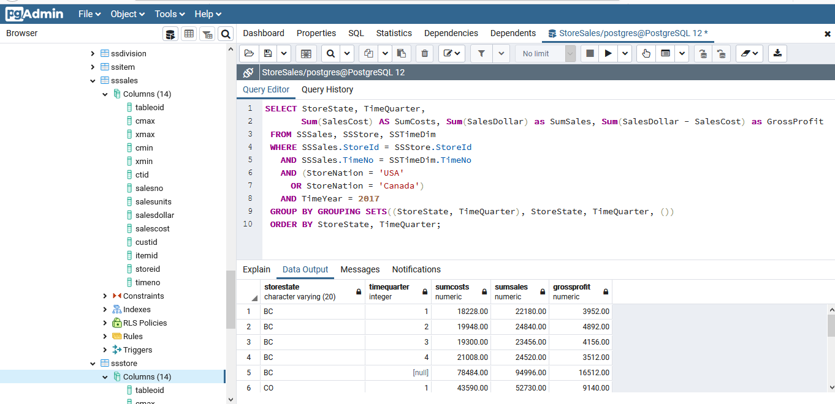Click the connection status icon beside StoreSales
The height and width of the screenshot is (404, 835).
point(248,72)
